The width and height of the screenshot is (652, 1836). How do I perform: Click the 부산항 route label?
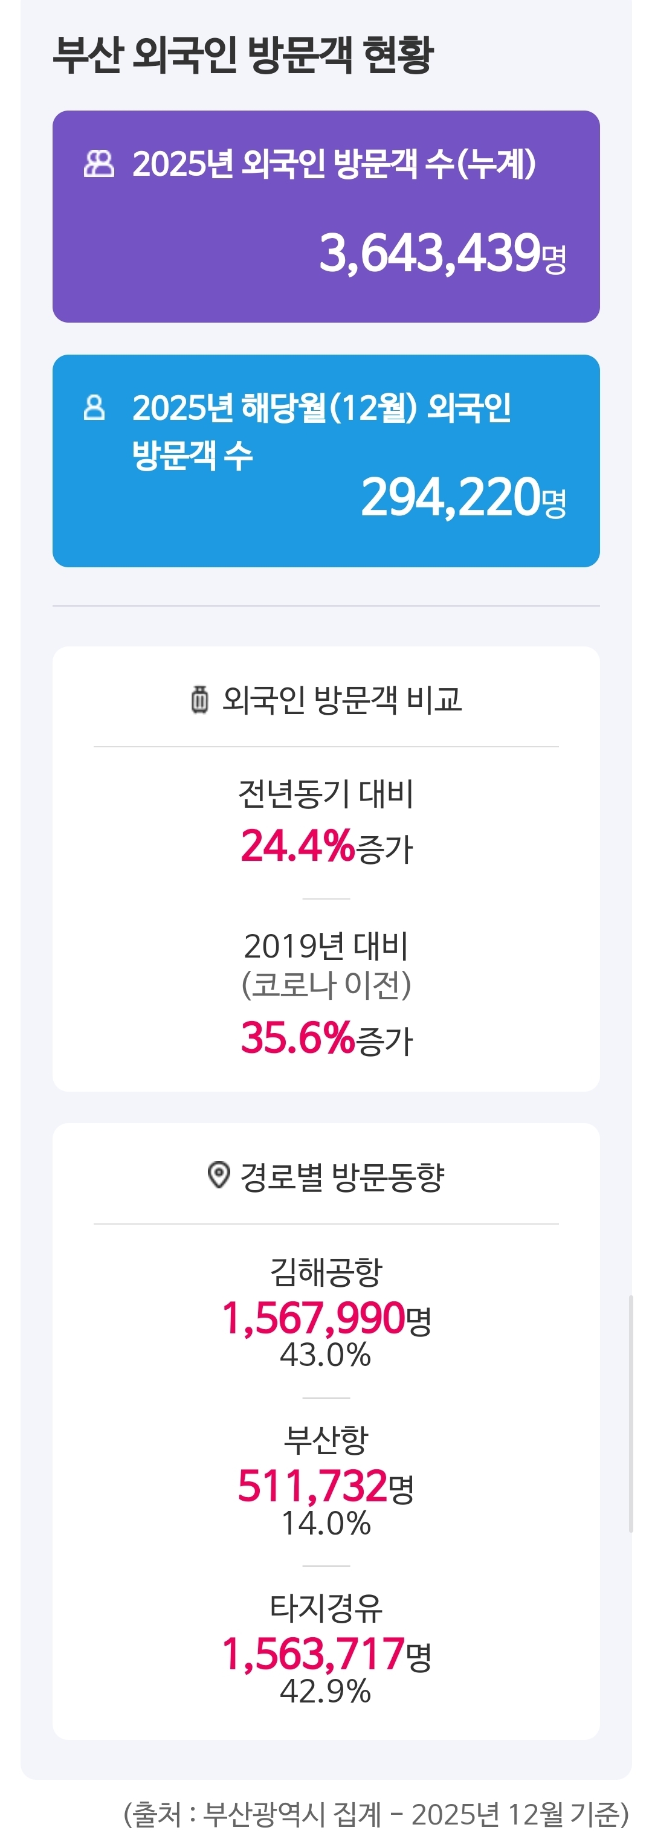pos(326,1440)
